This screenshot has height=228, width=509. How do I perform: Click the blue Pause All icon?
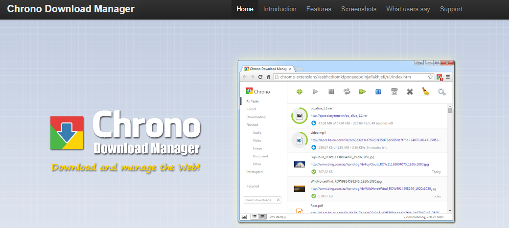point(378,91)
